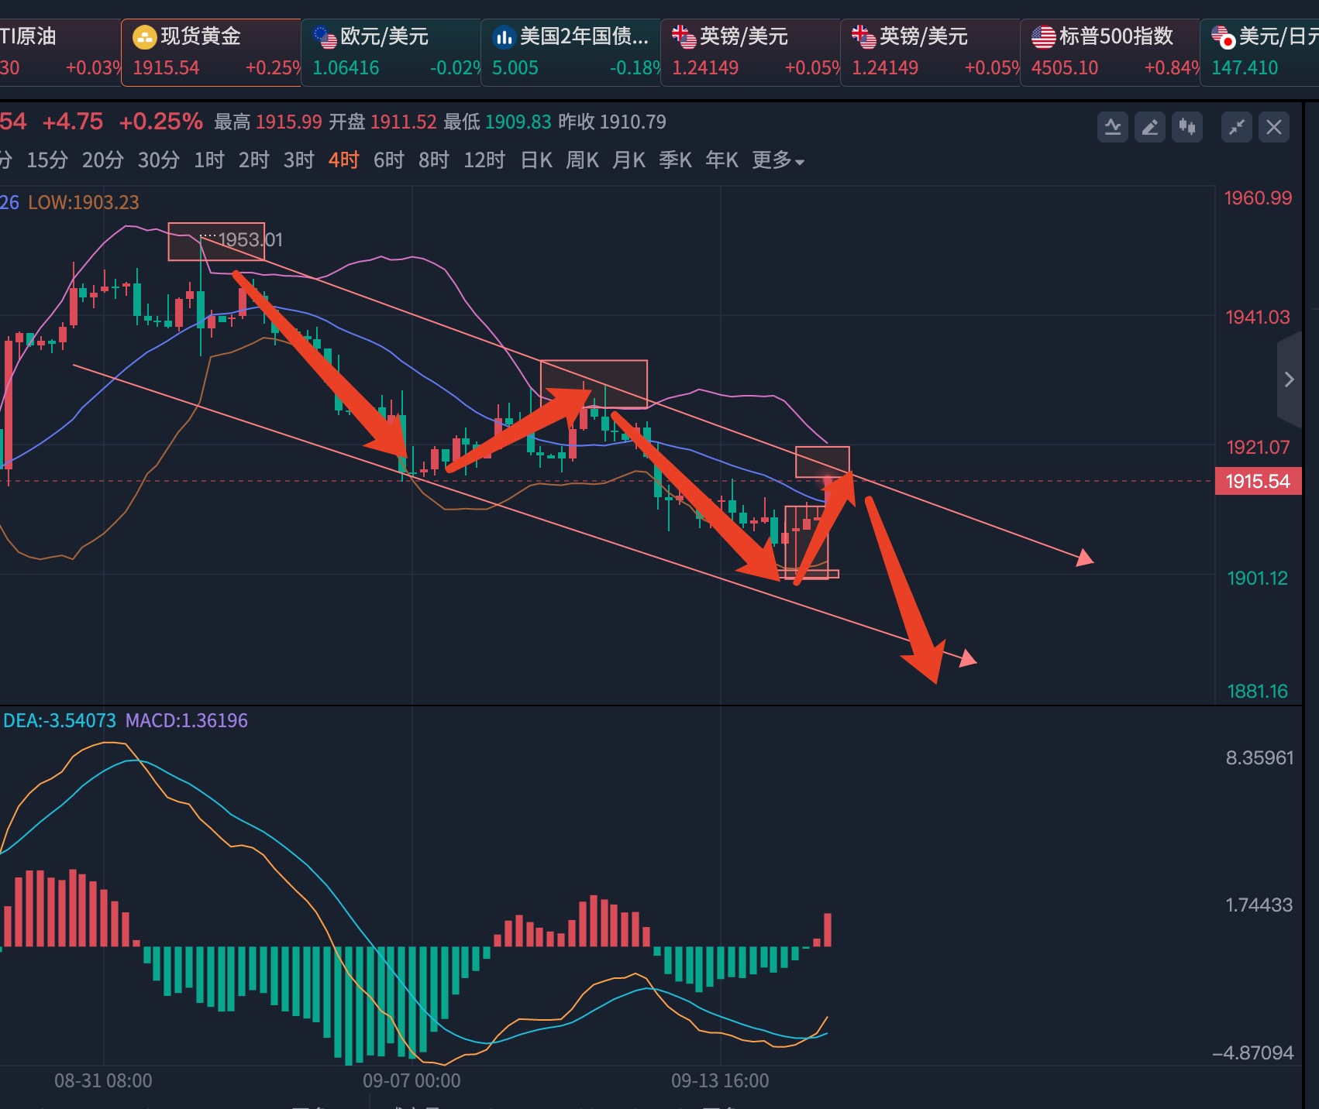This screenshot has width=1319, height=1109.
Task: Select the pencil drawing tool
Action: (1150, 127)
